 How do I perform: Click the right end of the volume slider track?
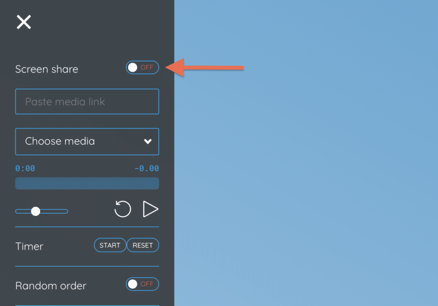click(65, 212)
